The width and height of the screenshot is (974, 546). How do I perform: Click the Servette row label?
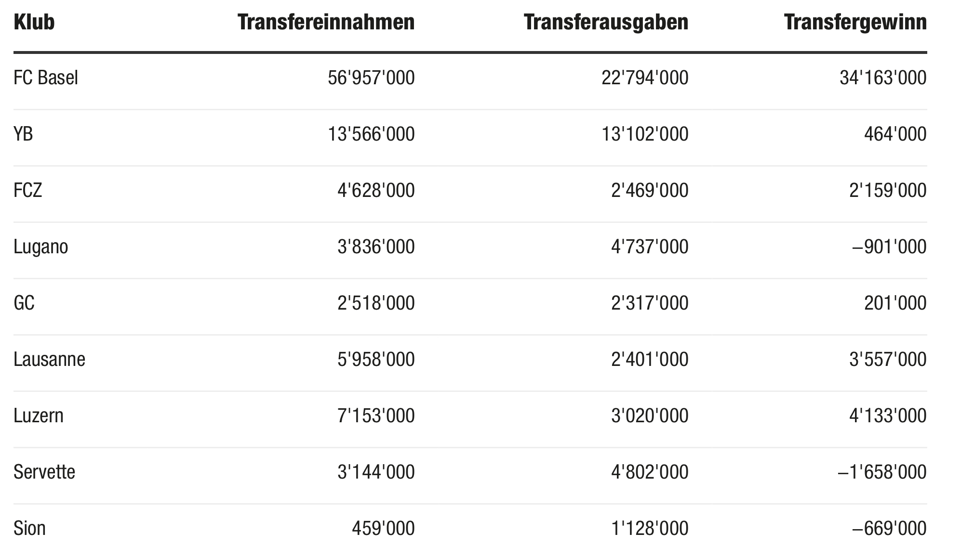point(44,472)
